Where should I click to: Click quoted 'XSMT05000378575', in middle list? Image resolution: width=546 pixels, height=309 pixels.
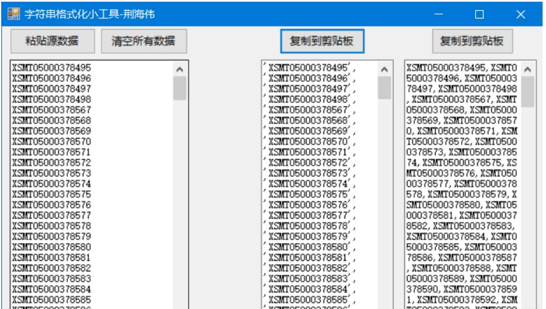(x=310, y=194)
